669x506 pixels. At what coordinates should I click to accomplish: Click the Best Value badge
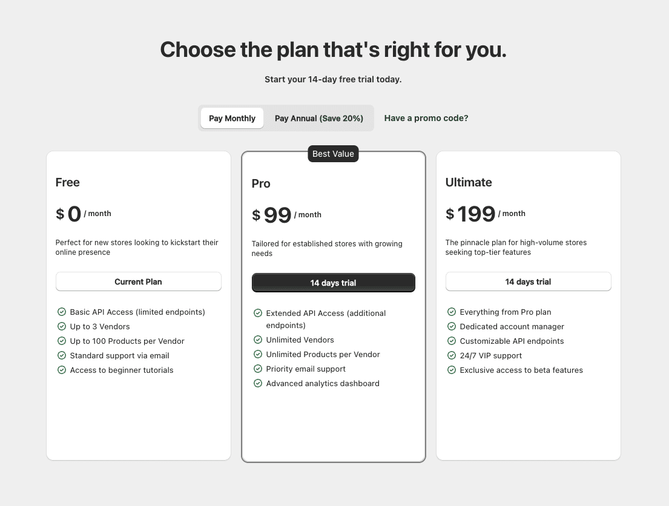point(333,154)
